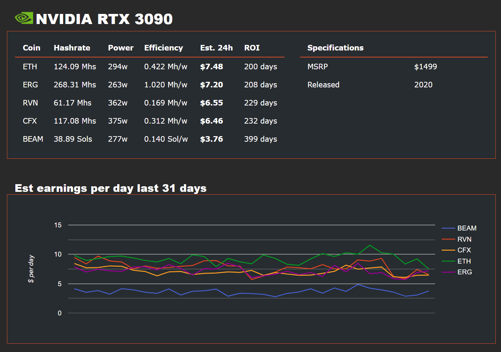Click CFX estimated earnings $6.46
The image size is (501, 352).
(x=212, y=121)
